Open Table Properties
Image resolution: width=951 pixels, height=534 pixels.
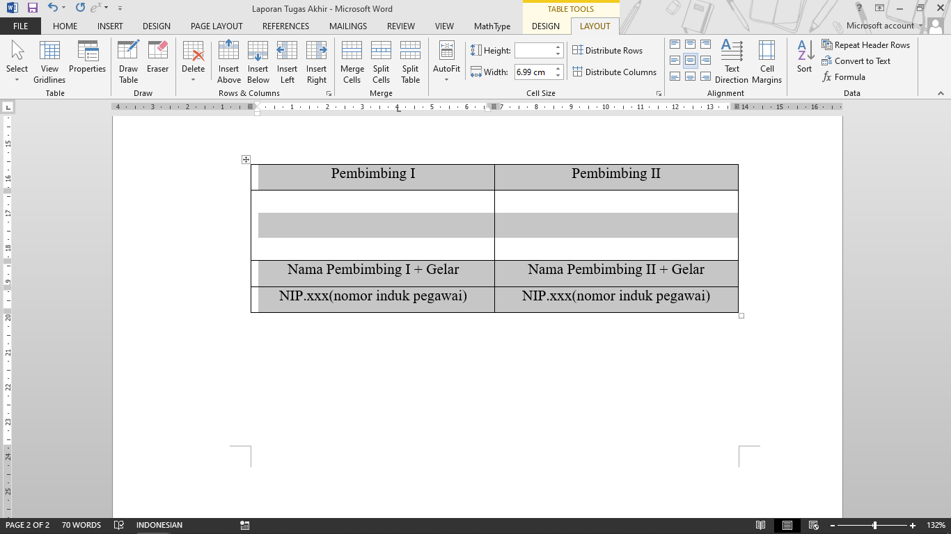[87, 62]
